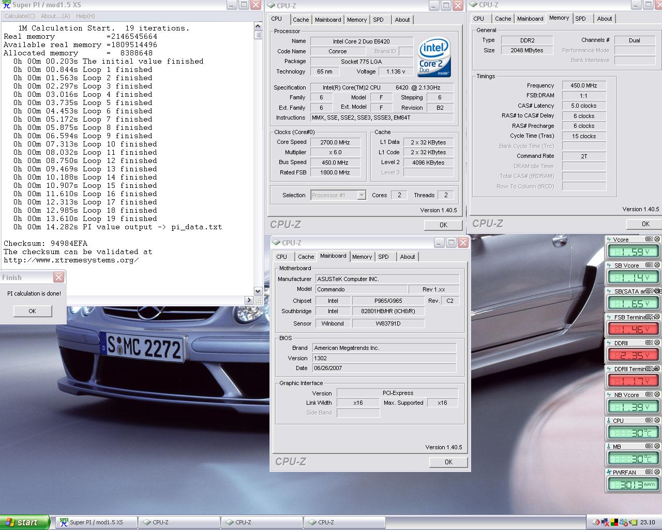Click the four-colored squares tray icon

614,522
